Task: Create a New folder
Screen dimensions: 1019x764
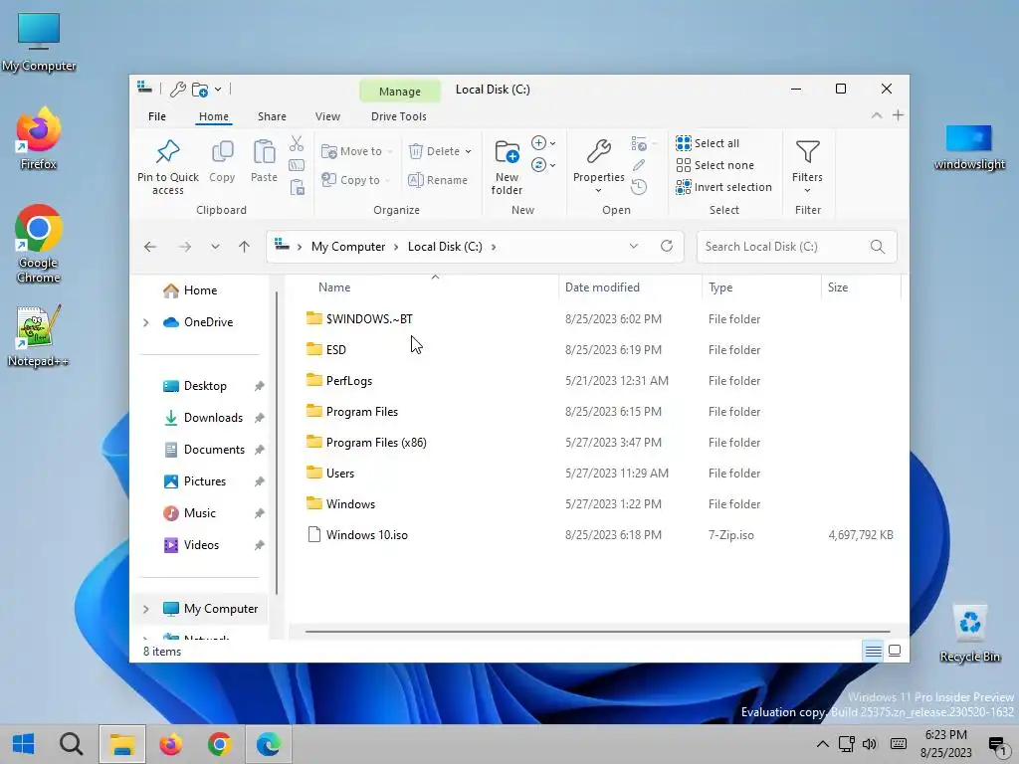Action: 507,167
